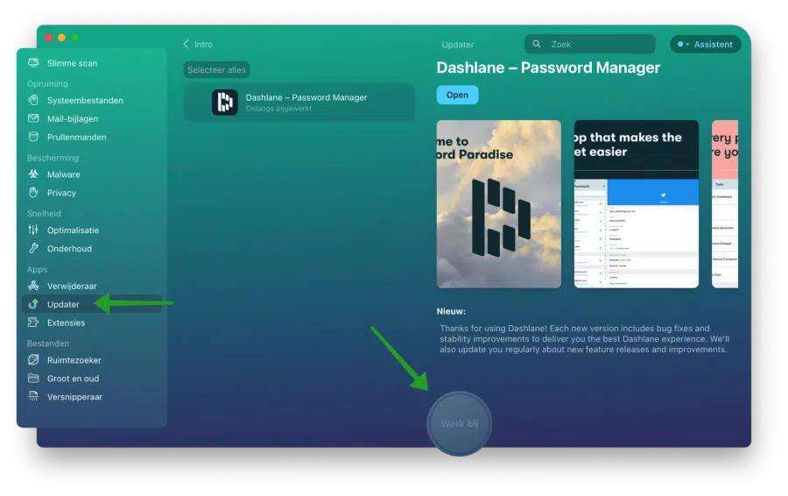Click the Dashlane – Password Manager heading
The image size is (788, 496).
pyautogui.click(x=548, y=67)
